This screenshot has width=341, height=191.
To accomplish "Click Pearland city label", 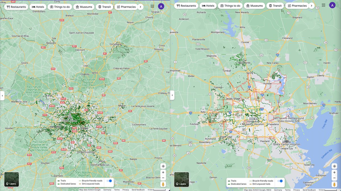I will coord(265,141).
